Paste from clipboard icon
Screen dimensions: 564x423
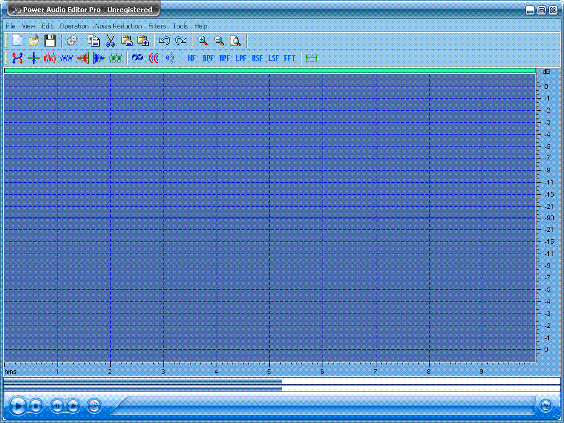pyautogui.click(x=126, y=41)
